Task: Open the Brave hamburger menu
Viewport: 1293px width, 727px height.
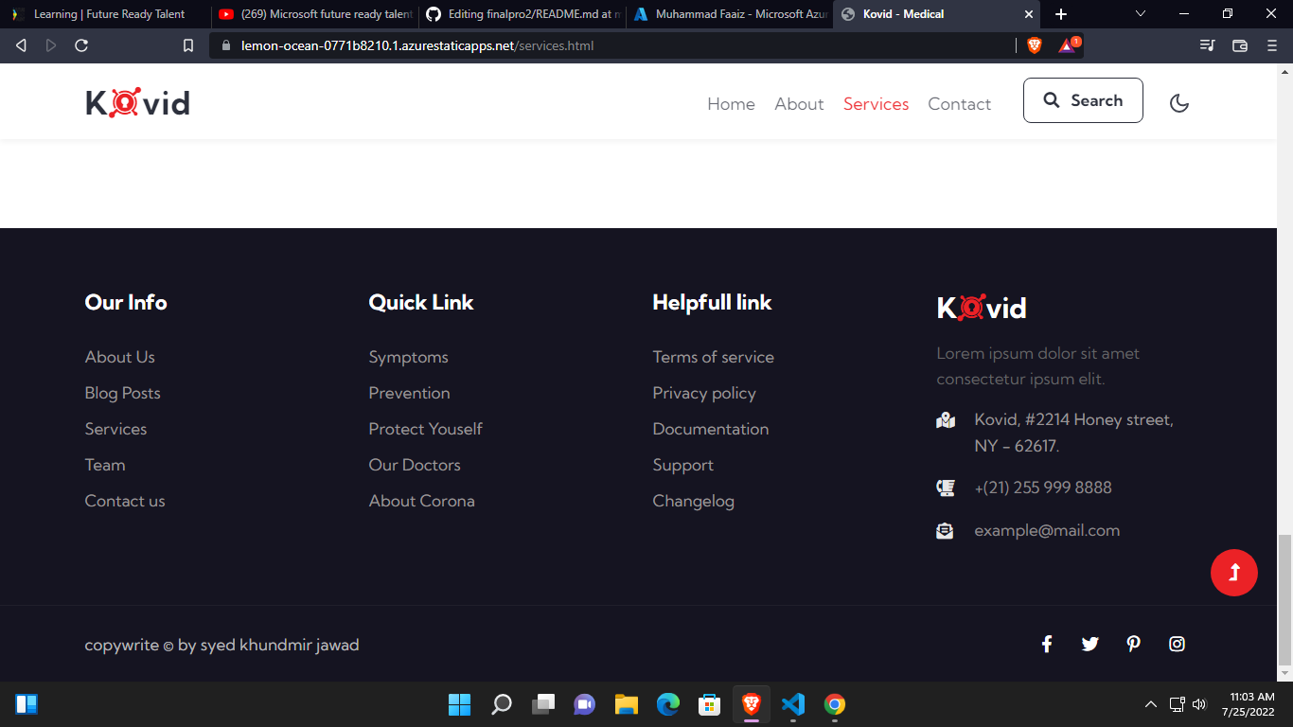Action: (x=1271, y=45)
